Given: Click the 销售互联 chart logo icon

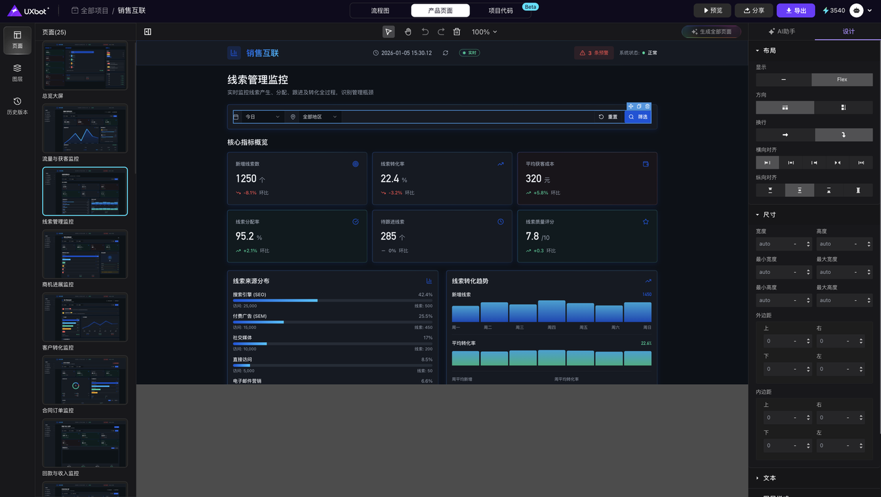Looking at the screenshot, I should [x=234, y=53].
